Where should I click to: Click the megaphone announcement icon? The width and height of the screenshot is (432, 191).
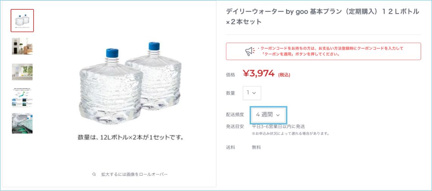[250, 52]
